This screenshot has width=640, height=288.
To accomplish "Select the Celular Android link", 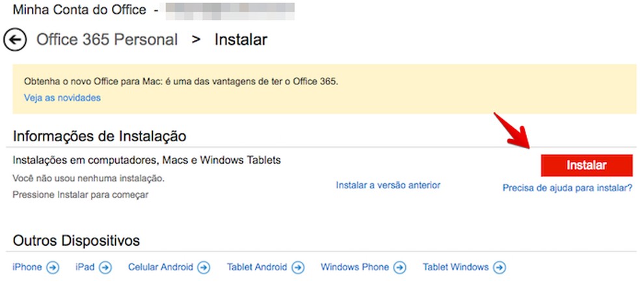I will pyautogui.click(x=161, y=267).
